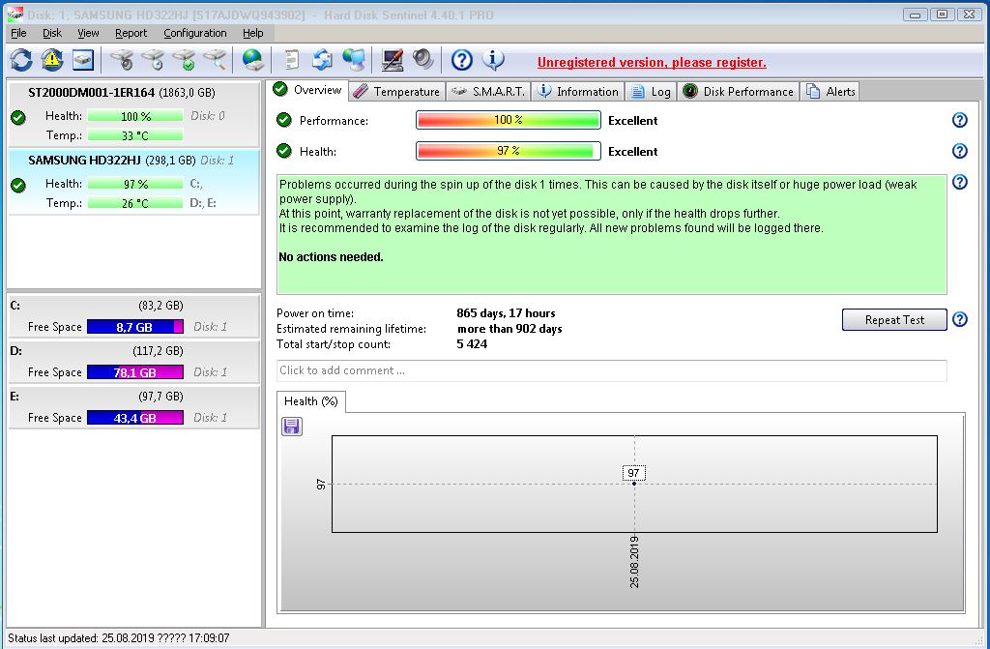Click the comment input field
This screenshot has width=990, height=649.
click(x=611, y=370)
